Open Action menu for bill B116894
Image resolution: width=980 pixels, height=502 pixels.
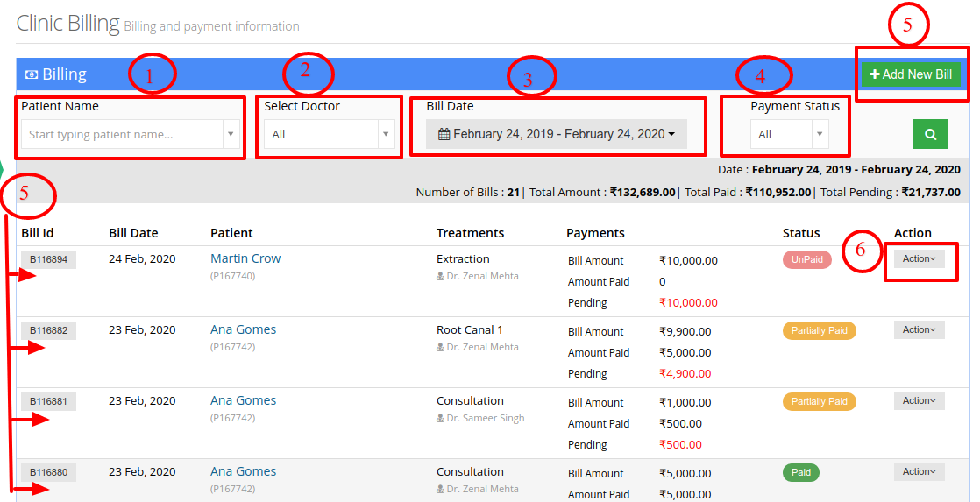[919, 259]
